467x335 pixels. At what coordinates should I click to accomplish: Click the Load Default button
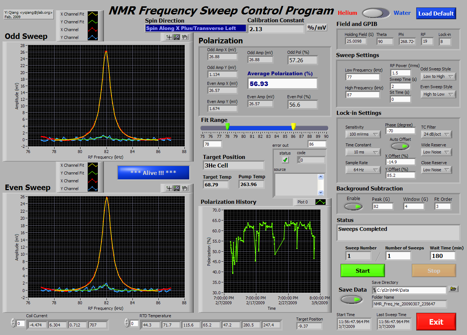[x=436, y=13]
